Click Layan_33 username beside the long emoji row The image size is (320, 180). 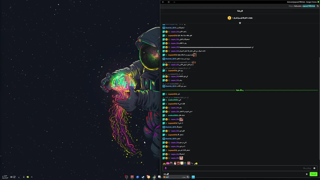coord(175,47)
